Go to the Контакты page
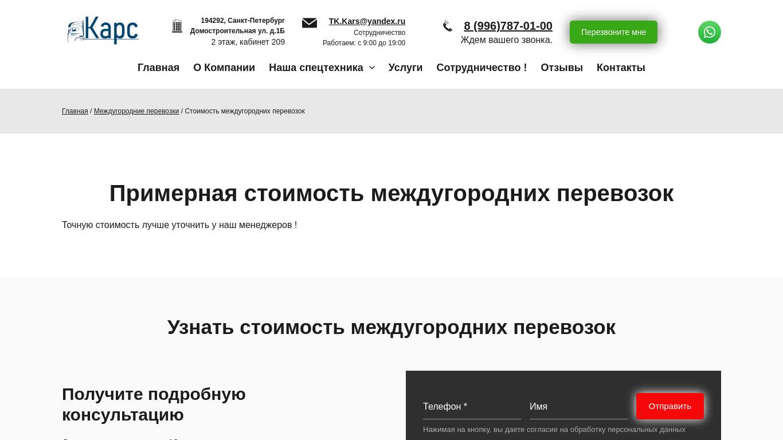783x440 pixels. coord(621,68)
